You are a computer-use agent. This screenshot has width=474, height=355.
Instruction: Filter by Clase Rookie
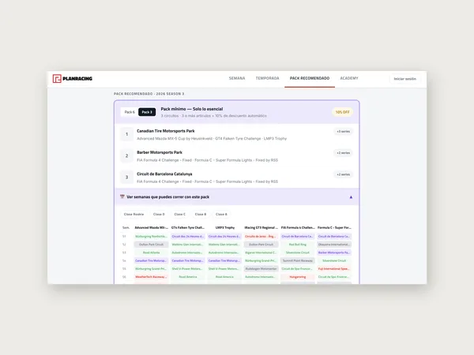pyautogui.click(x=134, y=214)
